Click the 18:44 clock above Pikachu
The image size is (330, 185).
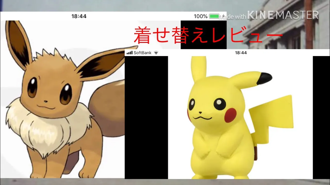click(241, 53)
